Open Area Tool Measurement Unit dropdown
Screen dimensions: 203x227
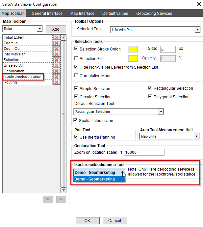pyautogui.click(x=196, y=136)
